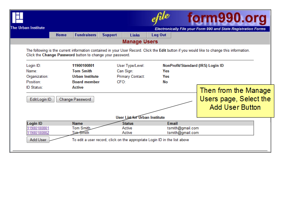The height and width of the screenshot is (211, 281).
Task: Click the form990.org banner logo
Action: pyautogui.click(x=227, y=18)
